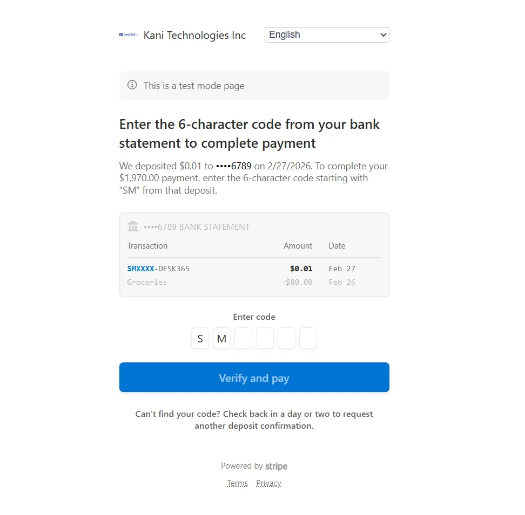
Task: Expand the language selection combo box
Action: [x=326, y=35]
